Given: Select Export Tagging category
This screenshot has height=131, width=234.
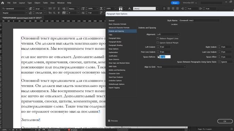Looking at the screenshot, I should (114, 88).
